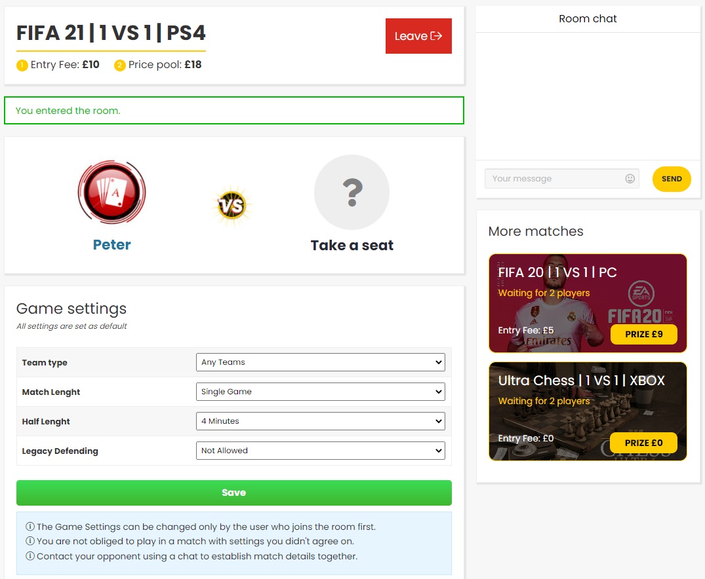Click the PRIZE £9 button
Screen dimensions: 705x579
pos(643,334)
